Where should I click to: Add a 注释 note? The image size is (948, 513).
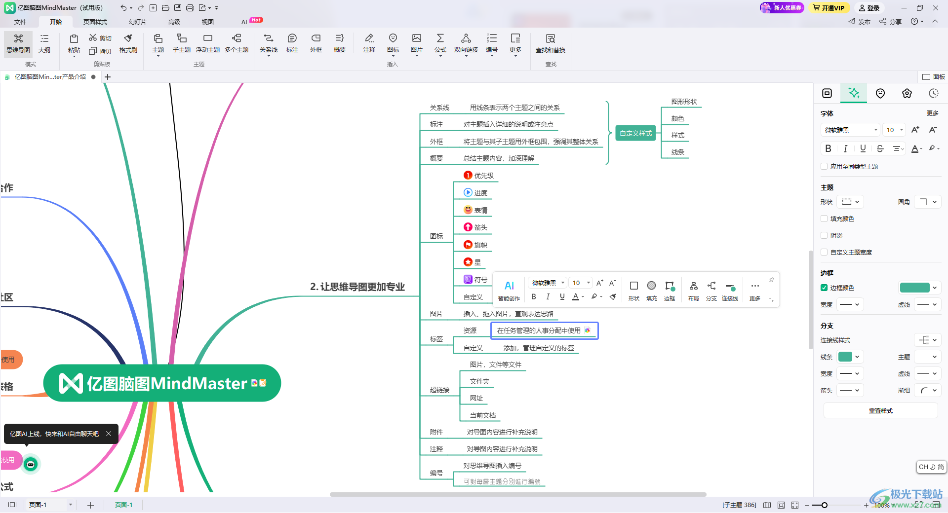[369, 43]
